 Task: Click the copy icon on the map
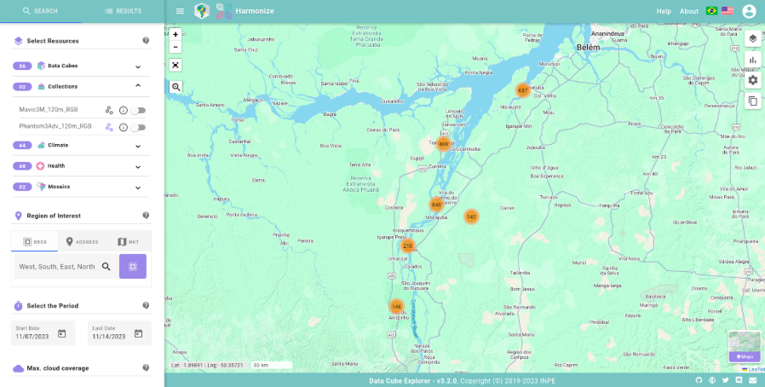(x=752, y=101)
